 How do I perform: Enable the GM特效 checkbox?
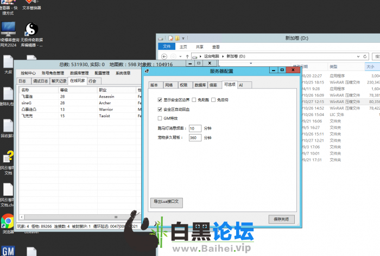pos(160,118)
